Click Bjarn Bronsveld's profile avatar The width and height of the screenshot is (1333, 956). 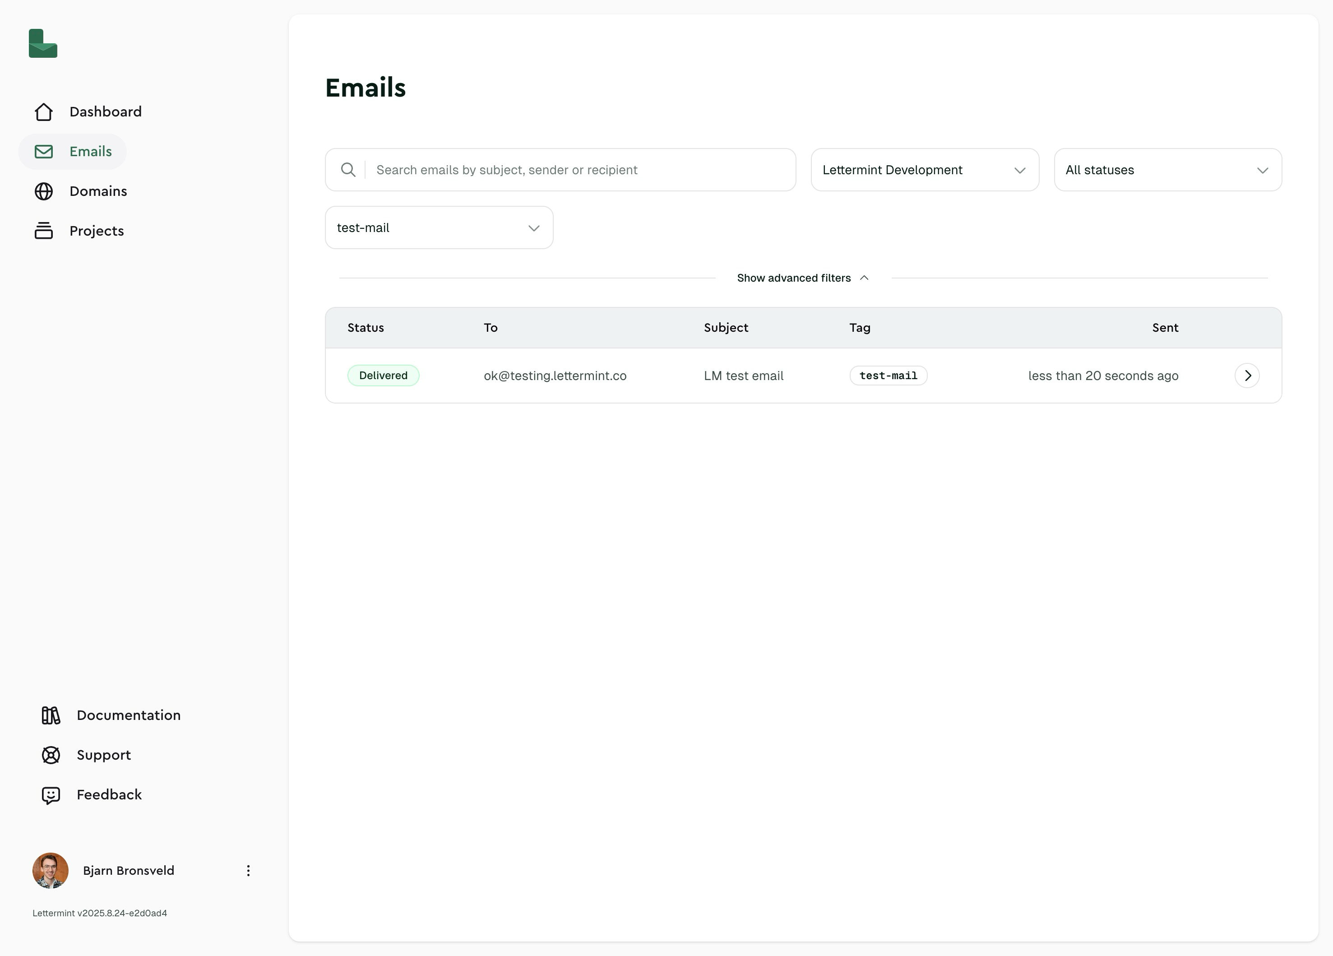click(x=51, y=870)
